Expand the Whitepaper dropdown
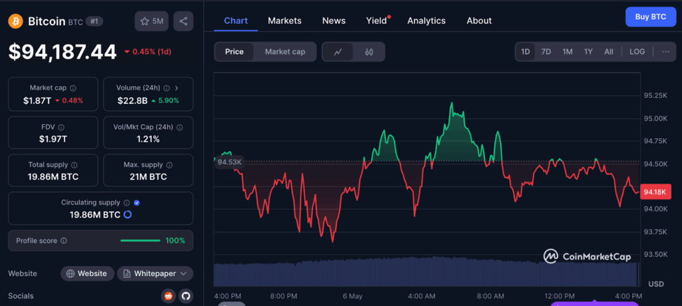682x306 pixels. 155,273
